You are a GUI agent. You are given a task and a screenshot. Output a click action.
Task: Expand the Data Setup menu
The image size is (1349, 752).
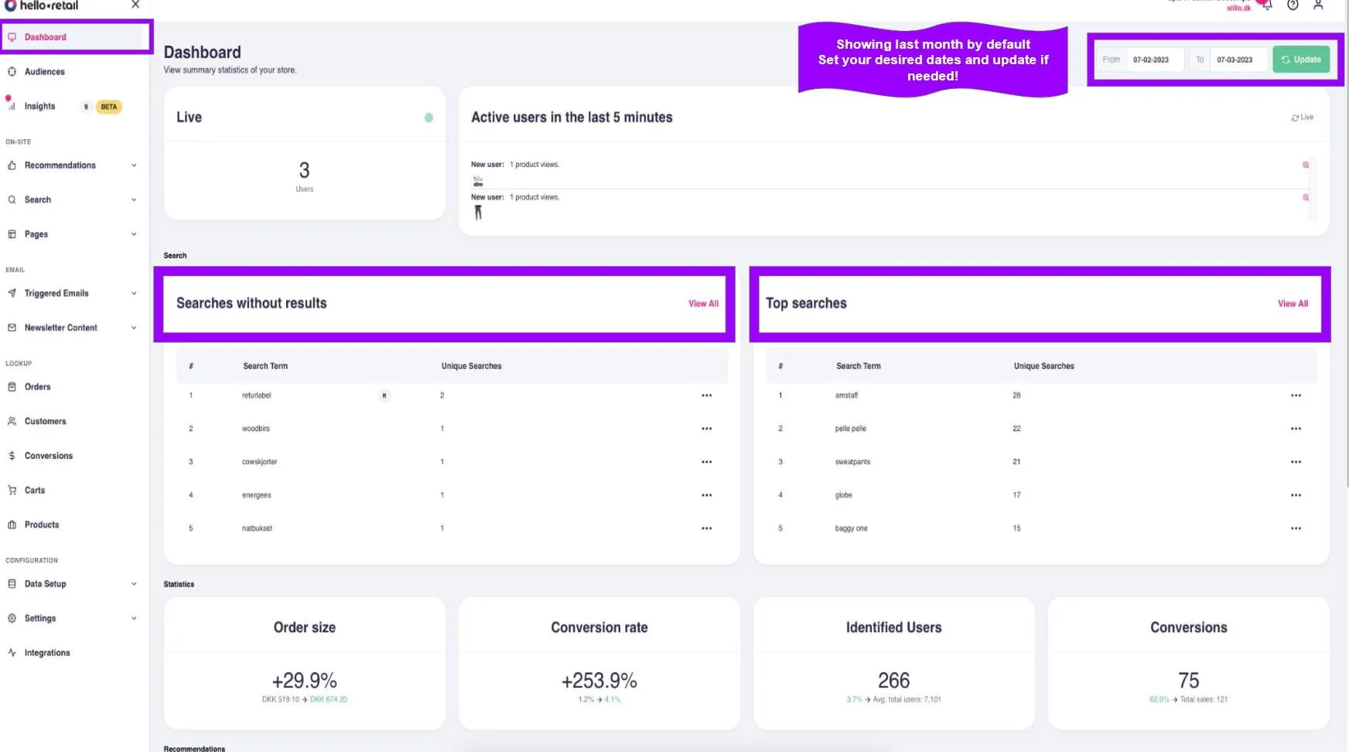pos(134,584)
